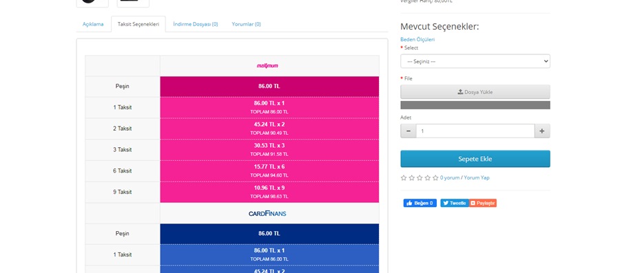Rate product with the fifth star
This screenshot has width=620, height=273.
point(435,178)
